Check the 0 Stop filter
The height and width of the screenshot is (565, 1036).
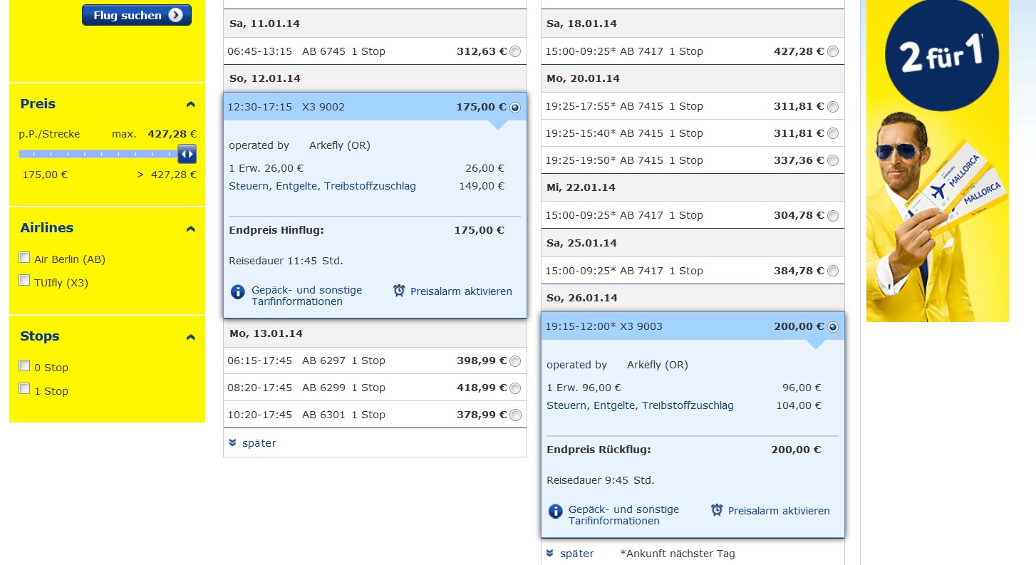(x=24, y=366)
